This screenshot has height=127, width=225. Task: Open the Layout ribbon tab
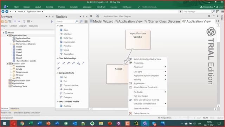(38, 7)
